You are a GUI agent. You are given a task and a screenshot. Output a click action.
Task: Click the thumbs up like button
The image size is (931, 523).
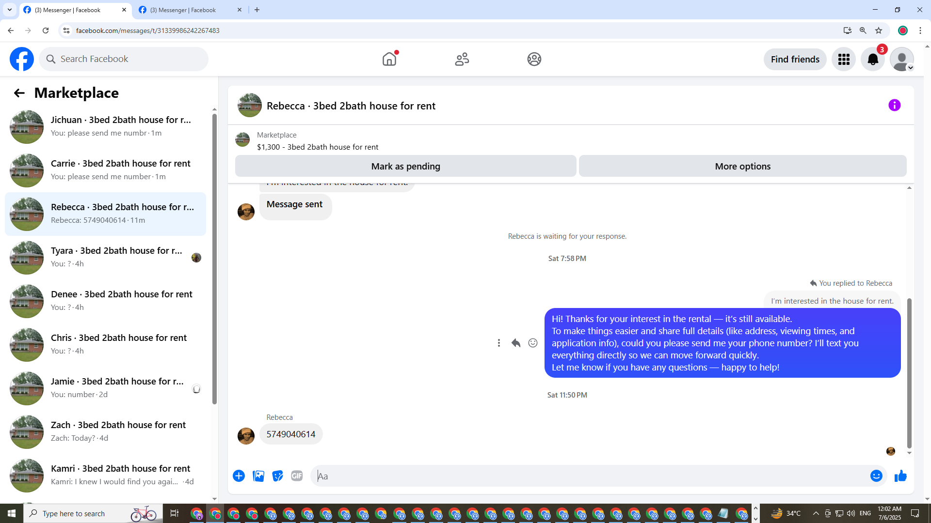click(x=900, y=476)
